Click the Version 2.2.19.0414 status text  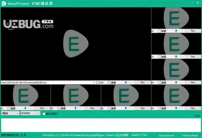coord(95,135)
